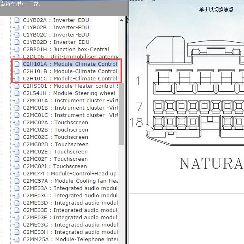Screen dimensions: 244x244
Task: Open C2MC02E : Touchscreen
Action: click(55, 152)
